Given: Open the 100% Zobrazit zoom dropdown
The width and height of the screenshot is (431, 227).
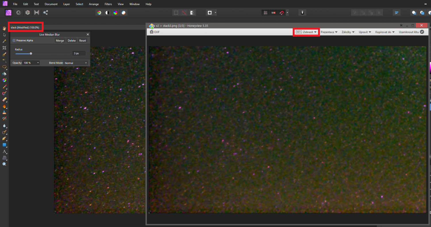Looking at the screenshot, I should 306,32.
